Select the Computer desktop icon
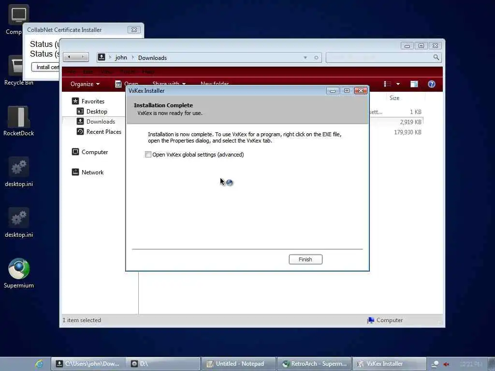The height and width of the screenshot is (371, 495). (x=15, y=19)
